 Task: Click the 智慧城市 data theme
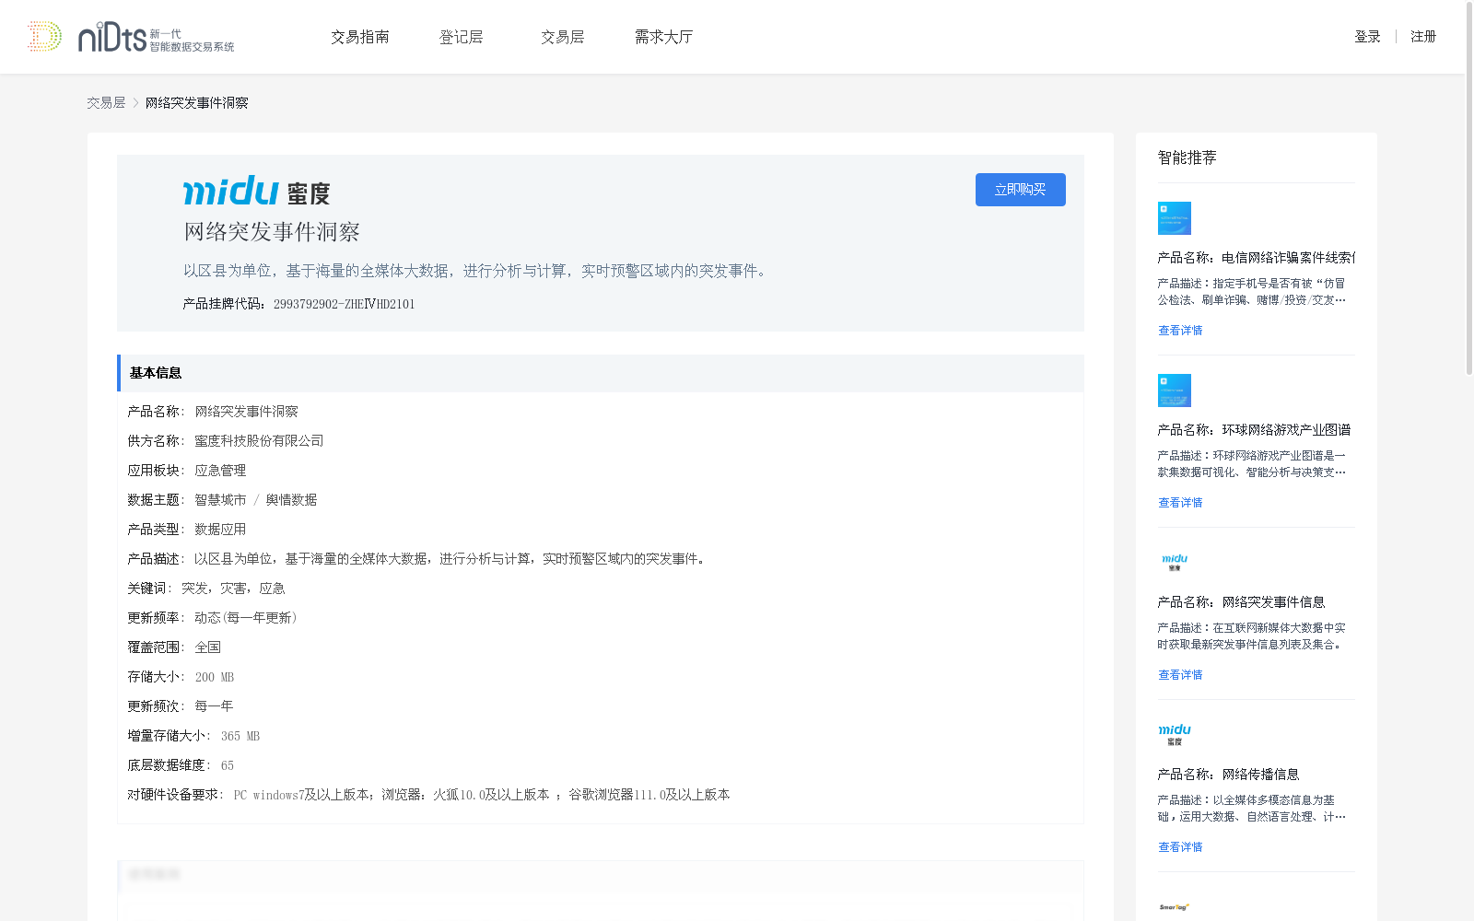[220, 500]
